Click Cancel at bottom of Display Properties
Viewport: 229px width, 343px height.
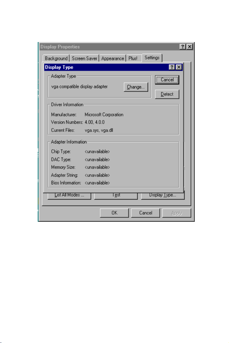[145, 213]
